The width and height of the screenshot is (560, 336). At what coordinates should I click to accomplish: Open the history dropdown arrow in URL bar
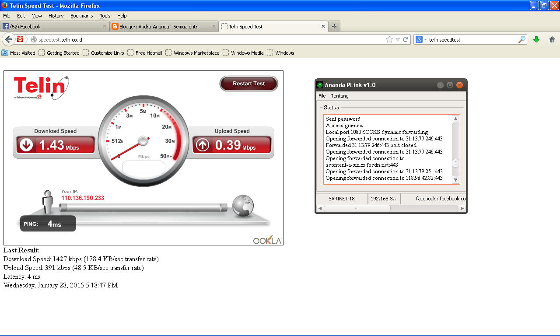point(398,39)
